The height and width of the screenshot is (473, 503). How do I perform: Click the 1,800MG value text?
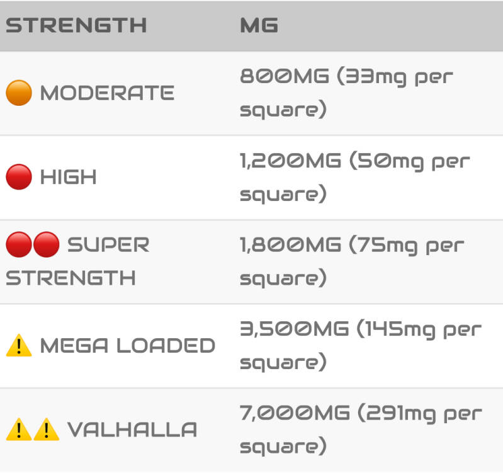click(x=290, y=245)
